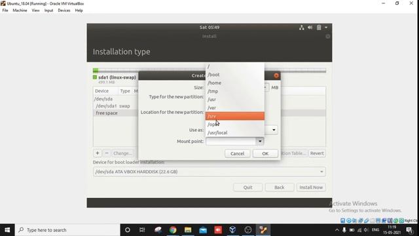Open the Mail app from the taskbar
Viewport: 419px width, 236px height.
(203, 230)
